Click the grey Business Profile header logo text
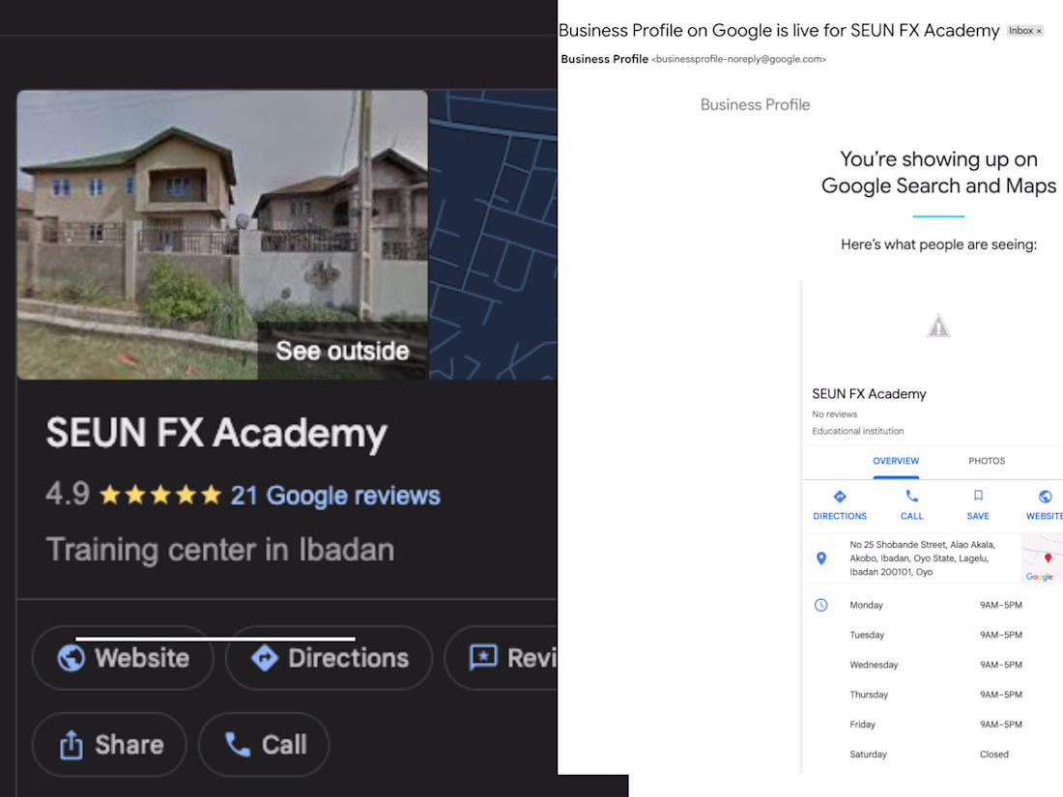This screenshot has height=797, width=1063. point(755,104)
